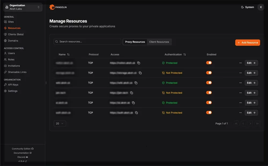Open the three-dot menu for the last resource
This screenshot has width=268, height=166.
click(x=240, y=113)
